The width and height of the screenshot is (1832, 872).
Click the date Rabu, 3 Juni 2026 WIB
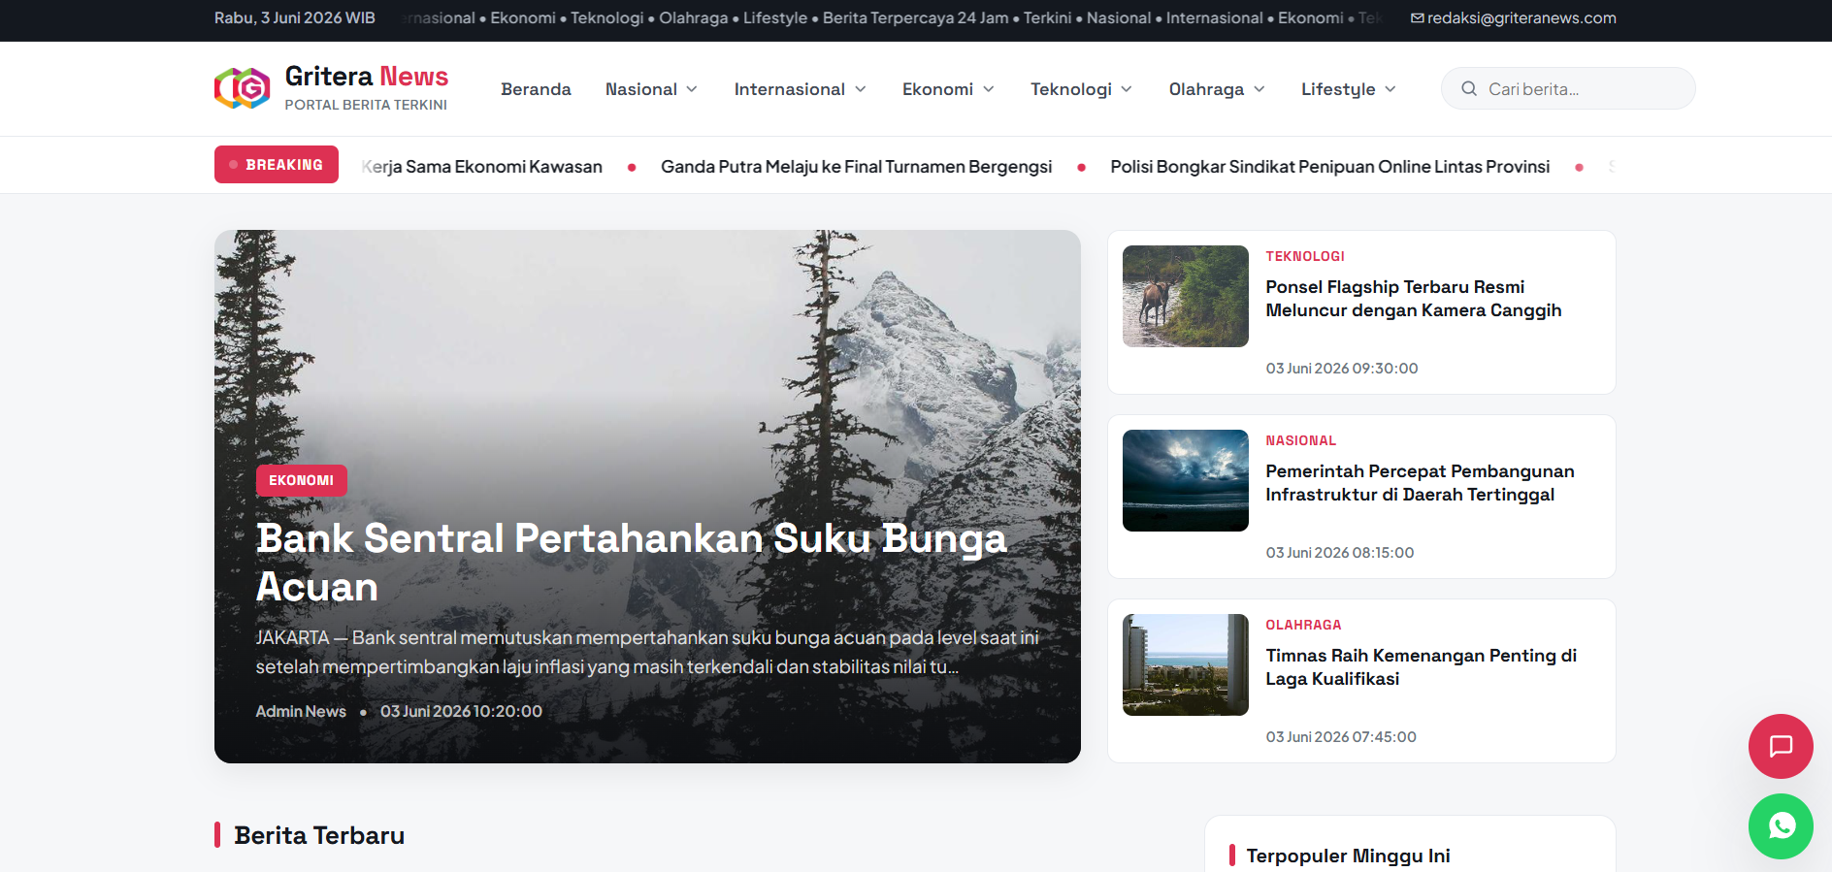295,18
